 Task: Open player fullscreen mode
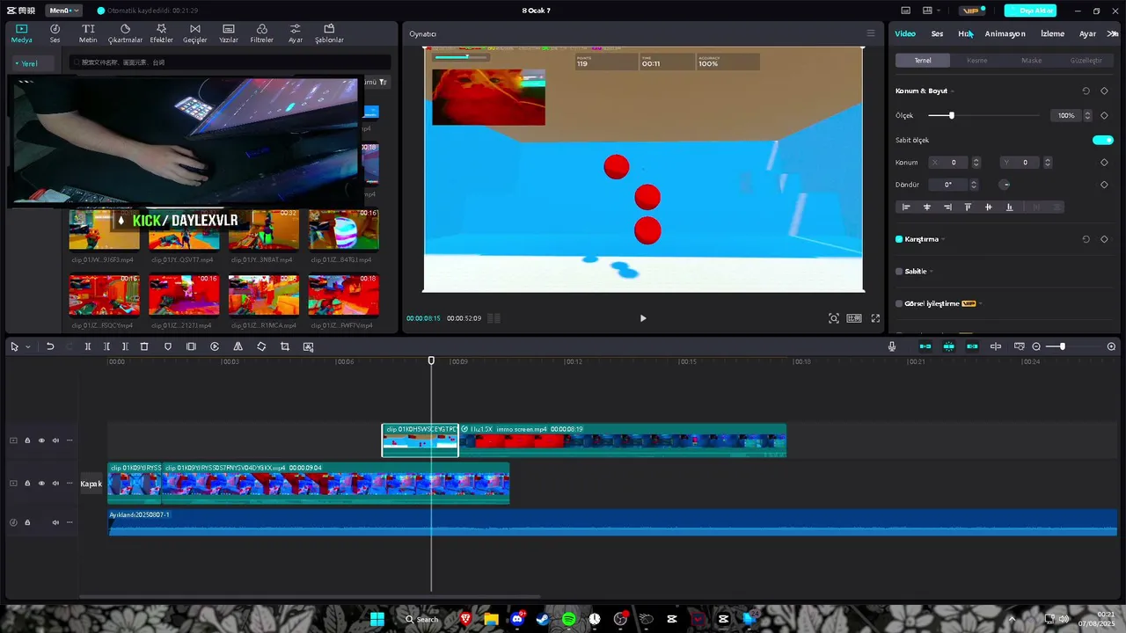pos(875,318)
